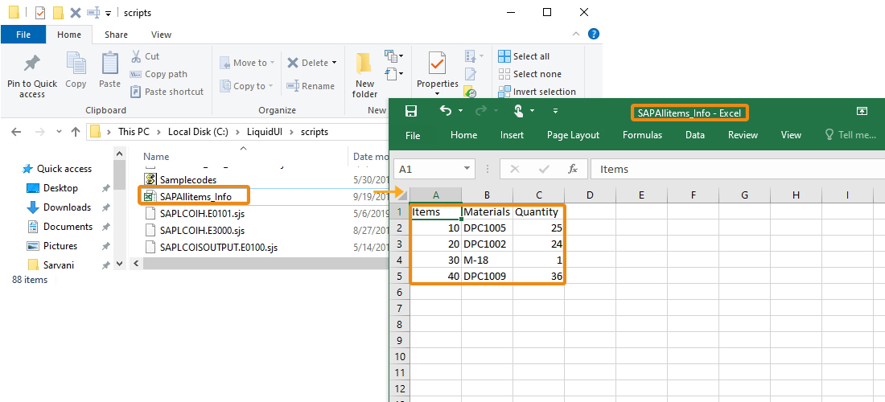
Task: Open Excel Insert tab
Action: pos(512,135)
